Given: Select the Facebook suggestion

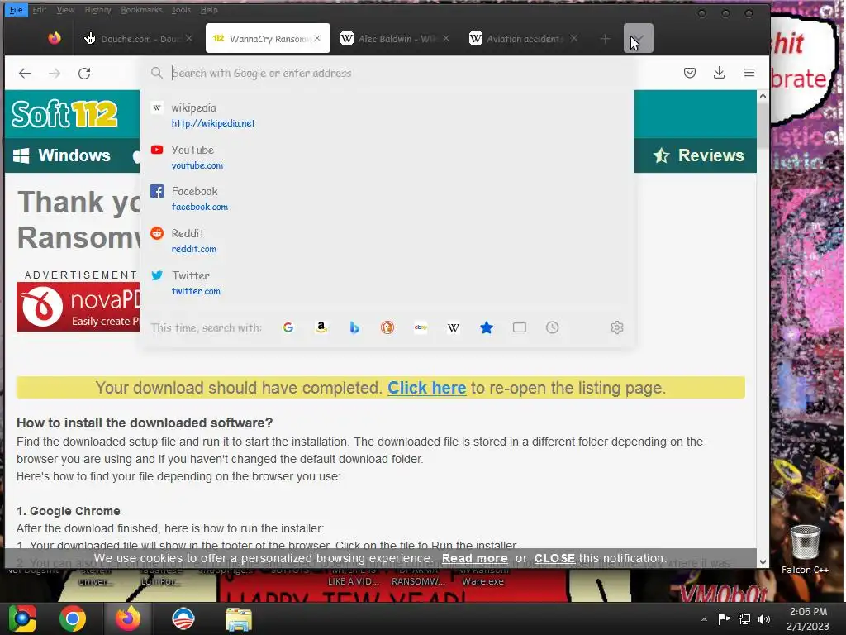Looking at the screenshot, I should tap(387, 198).
